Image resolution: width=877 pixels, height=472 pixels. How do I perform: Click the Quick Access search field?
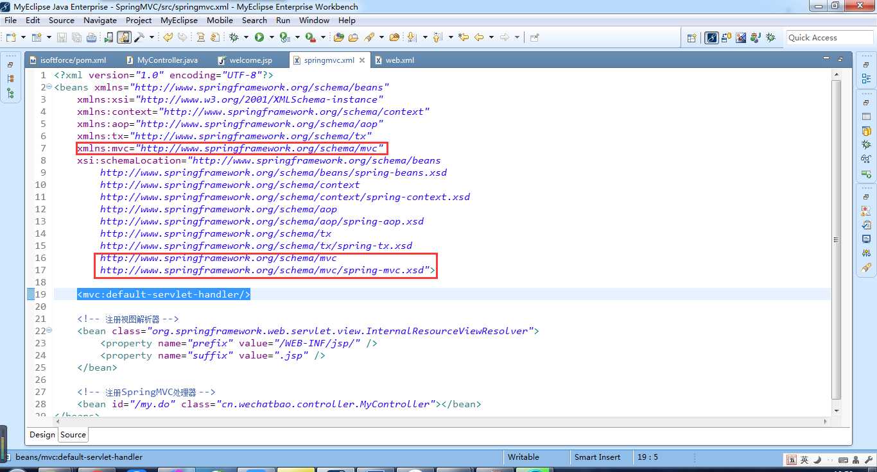pyautogui.click(x=830, y=38)
